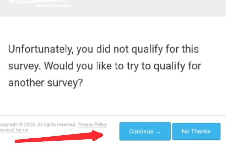Click the arrow icon inside Continue
This screenshot has width=226, height=159.
click(158, 132)
